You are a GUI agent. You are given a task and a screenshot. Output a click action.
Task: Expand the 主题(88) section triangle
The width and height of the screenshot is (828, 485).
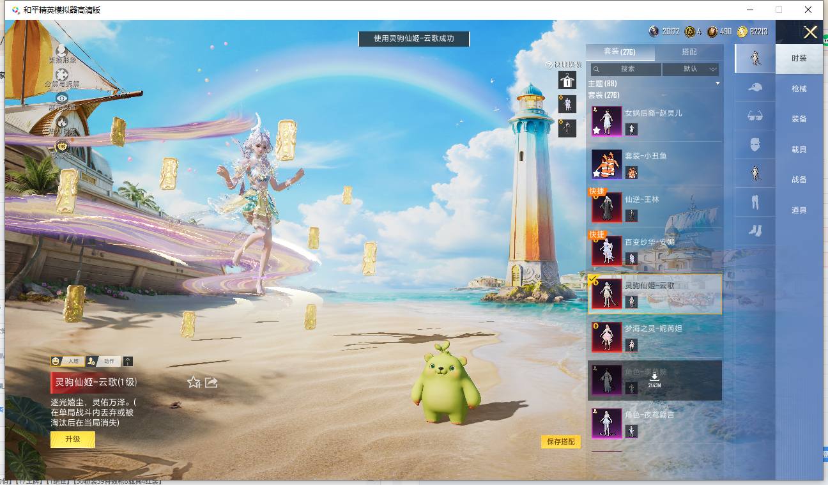tap(717, 84)
